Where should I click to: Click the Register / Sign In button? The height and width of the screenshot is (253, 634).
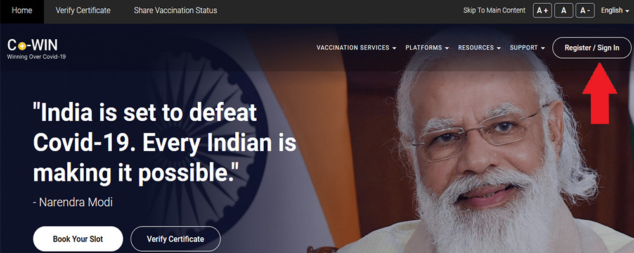coord(592,47)
